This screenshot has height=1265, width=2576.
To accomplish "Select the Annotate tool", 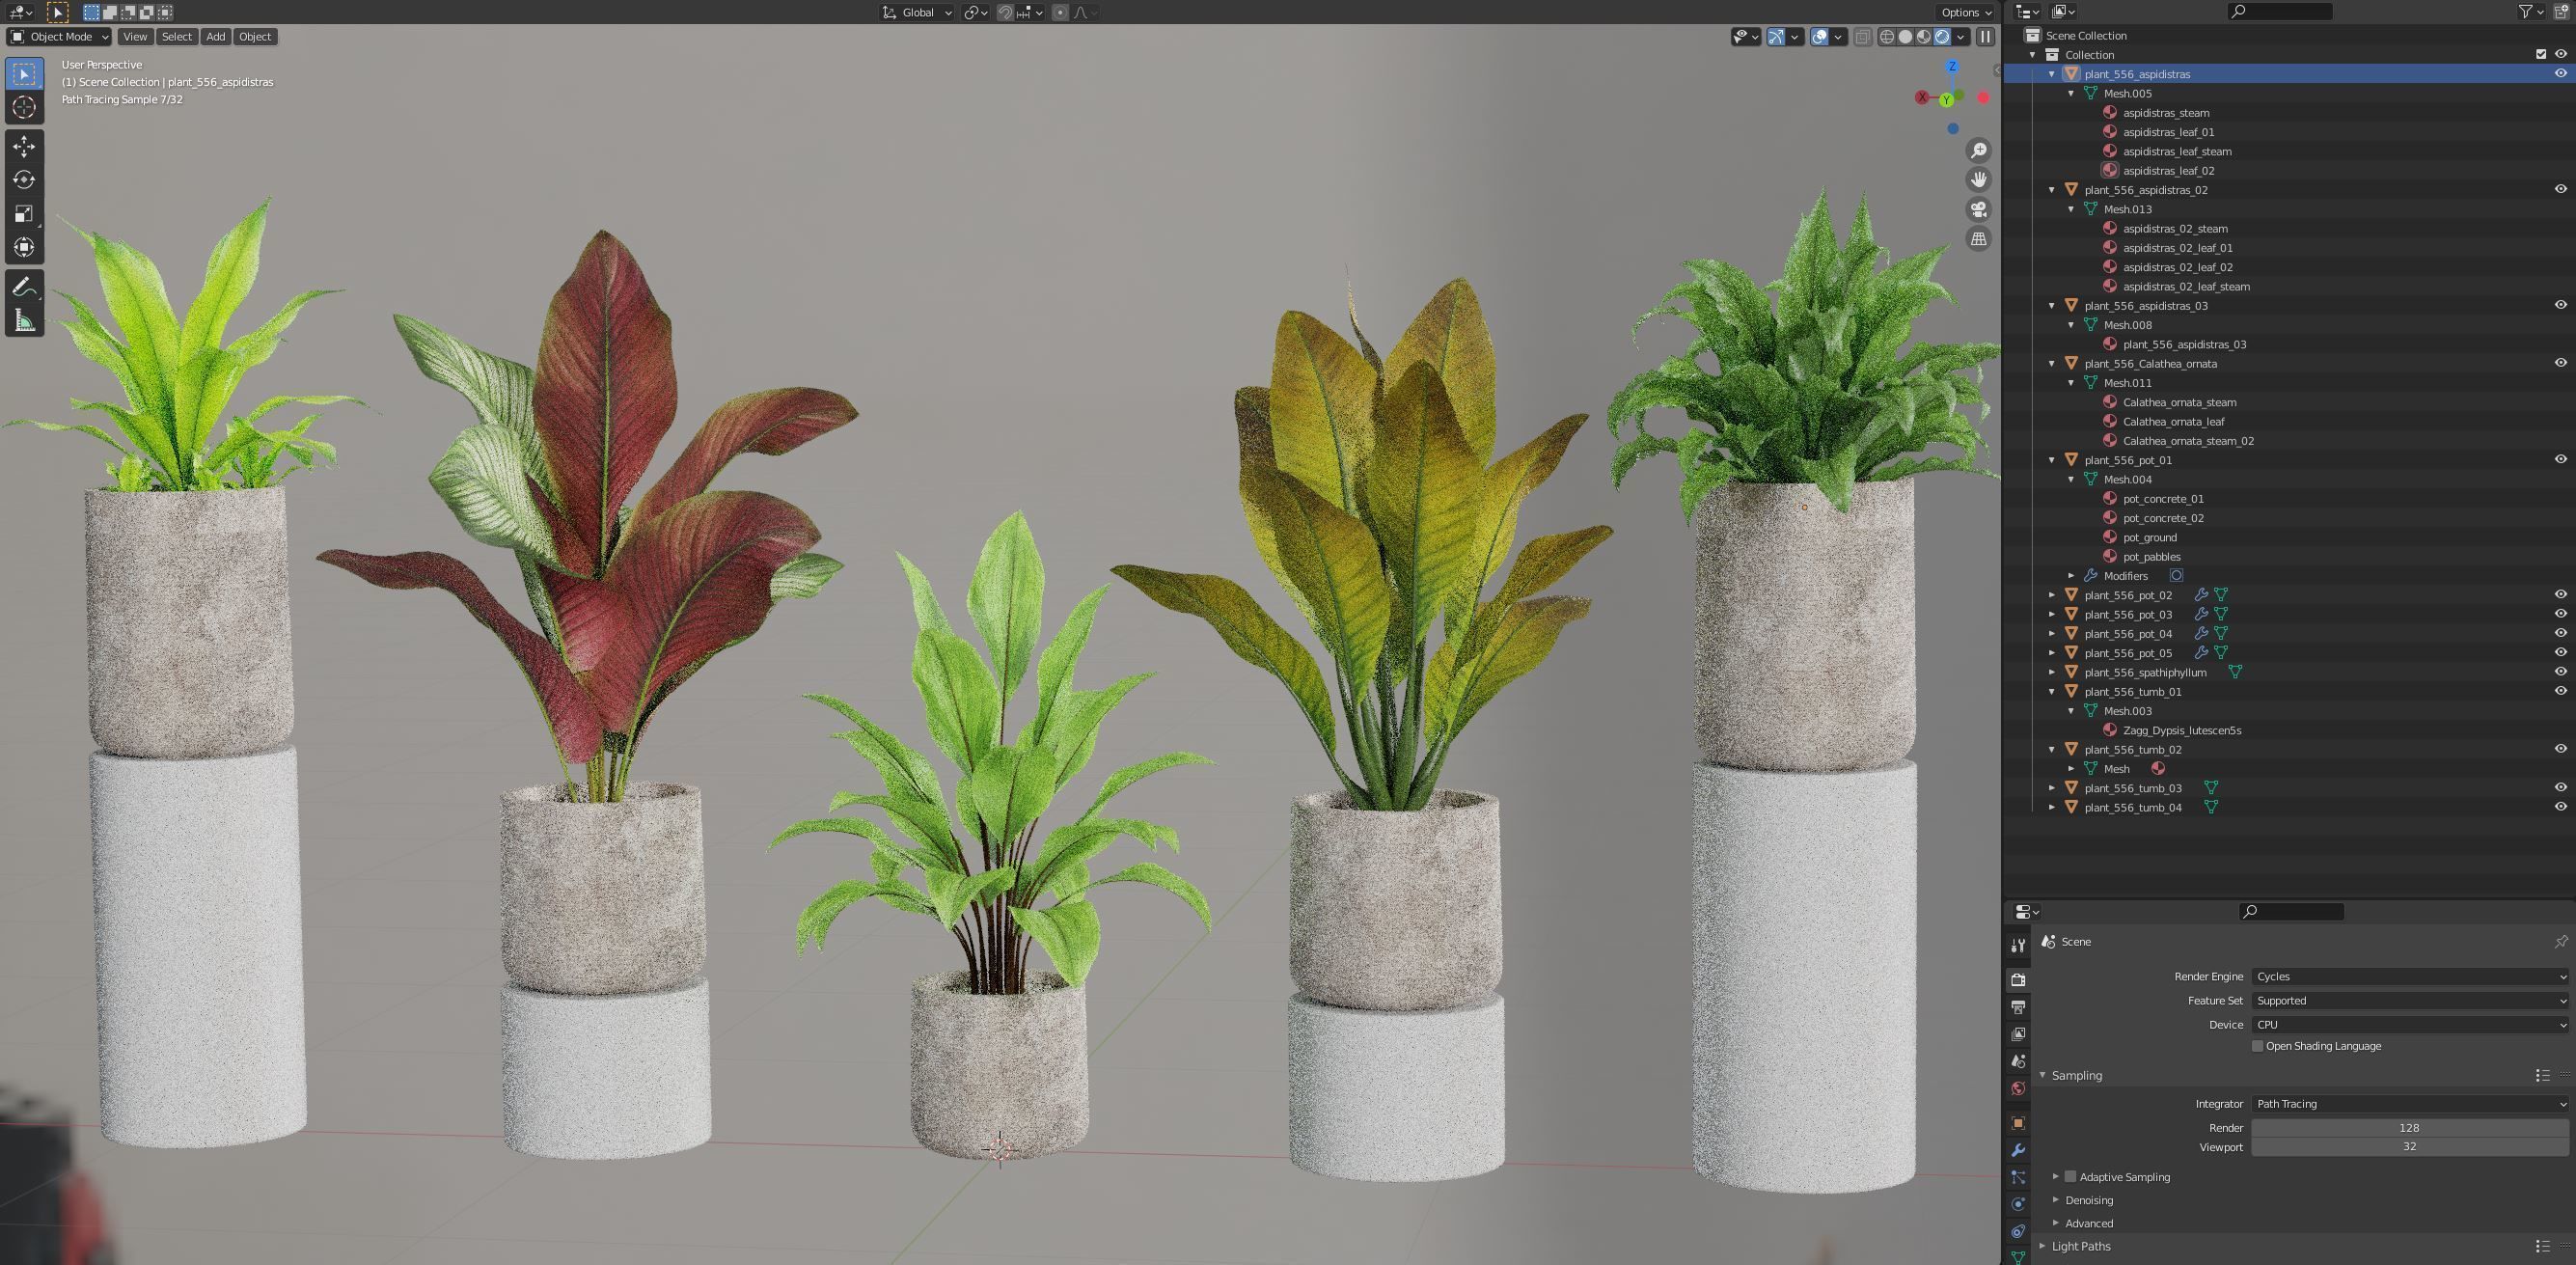I will (x=24, y=287).
